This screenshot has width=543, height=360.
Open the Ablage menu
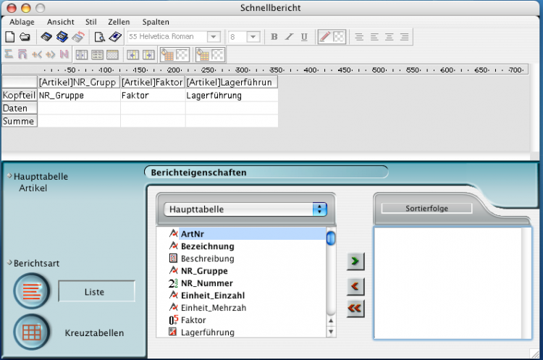[22, 22]
